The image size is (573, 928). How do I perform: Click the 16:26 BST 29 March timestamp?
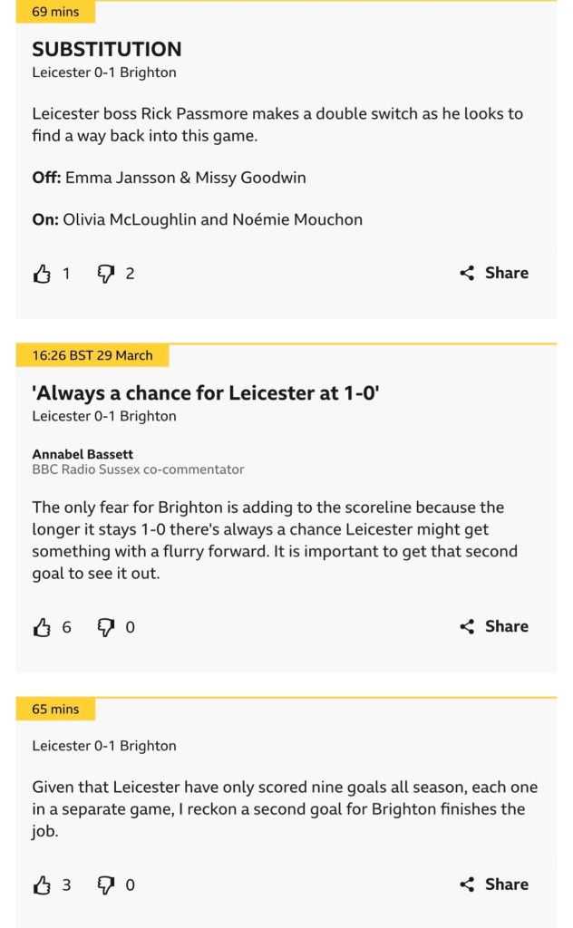[92, 355]
